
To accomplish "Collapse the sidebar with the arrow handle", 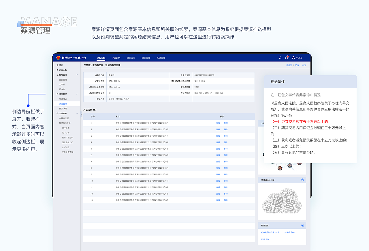I will coord(81,114).
